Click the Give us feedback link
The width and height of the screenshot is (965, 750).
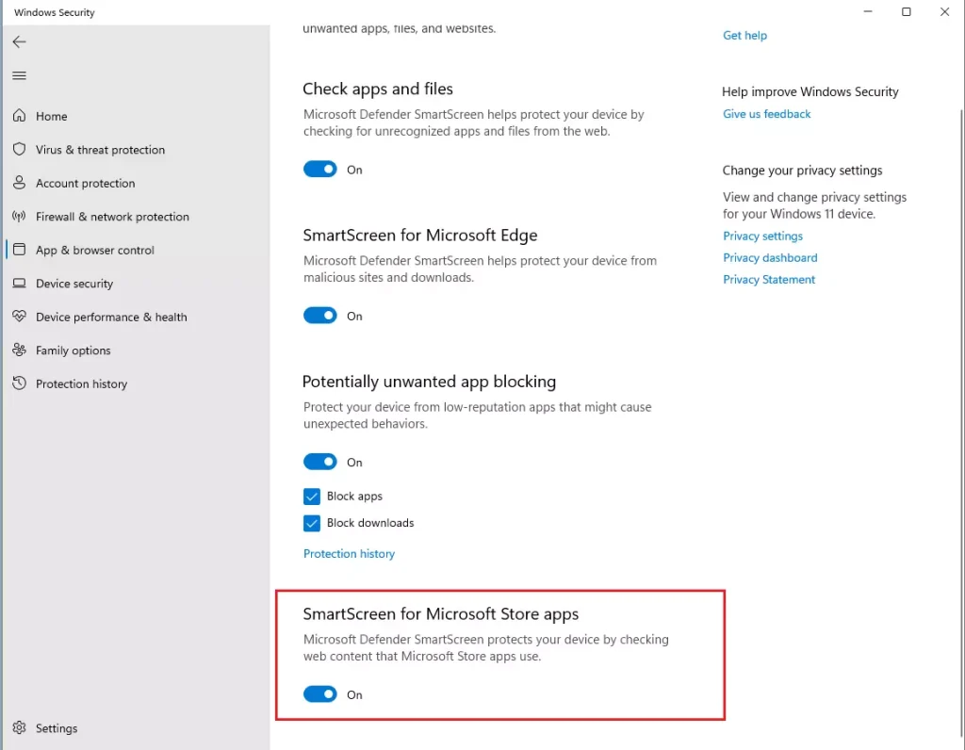pos(766,114)
